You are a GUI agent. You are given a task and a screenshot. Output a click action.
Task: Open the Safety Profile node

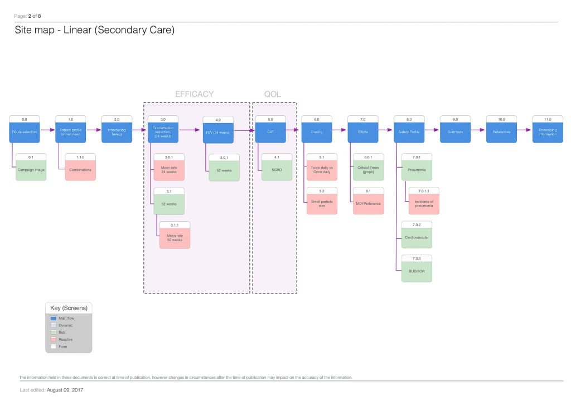click(409, 131)
